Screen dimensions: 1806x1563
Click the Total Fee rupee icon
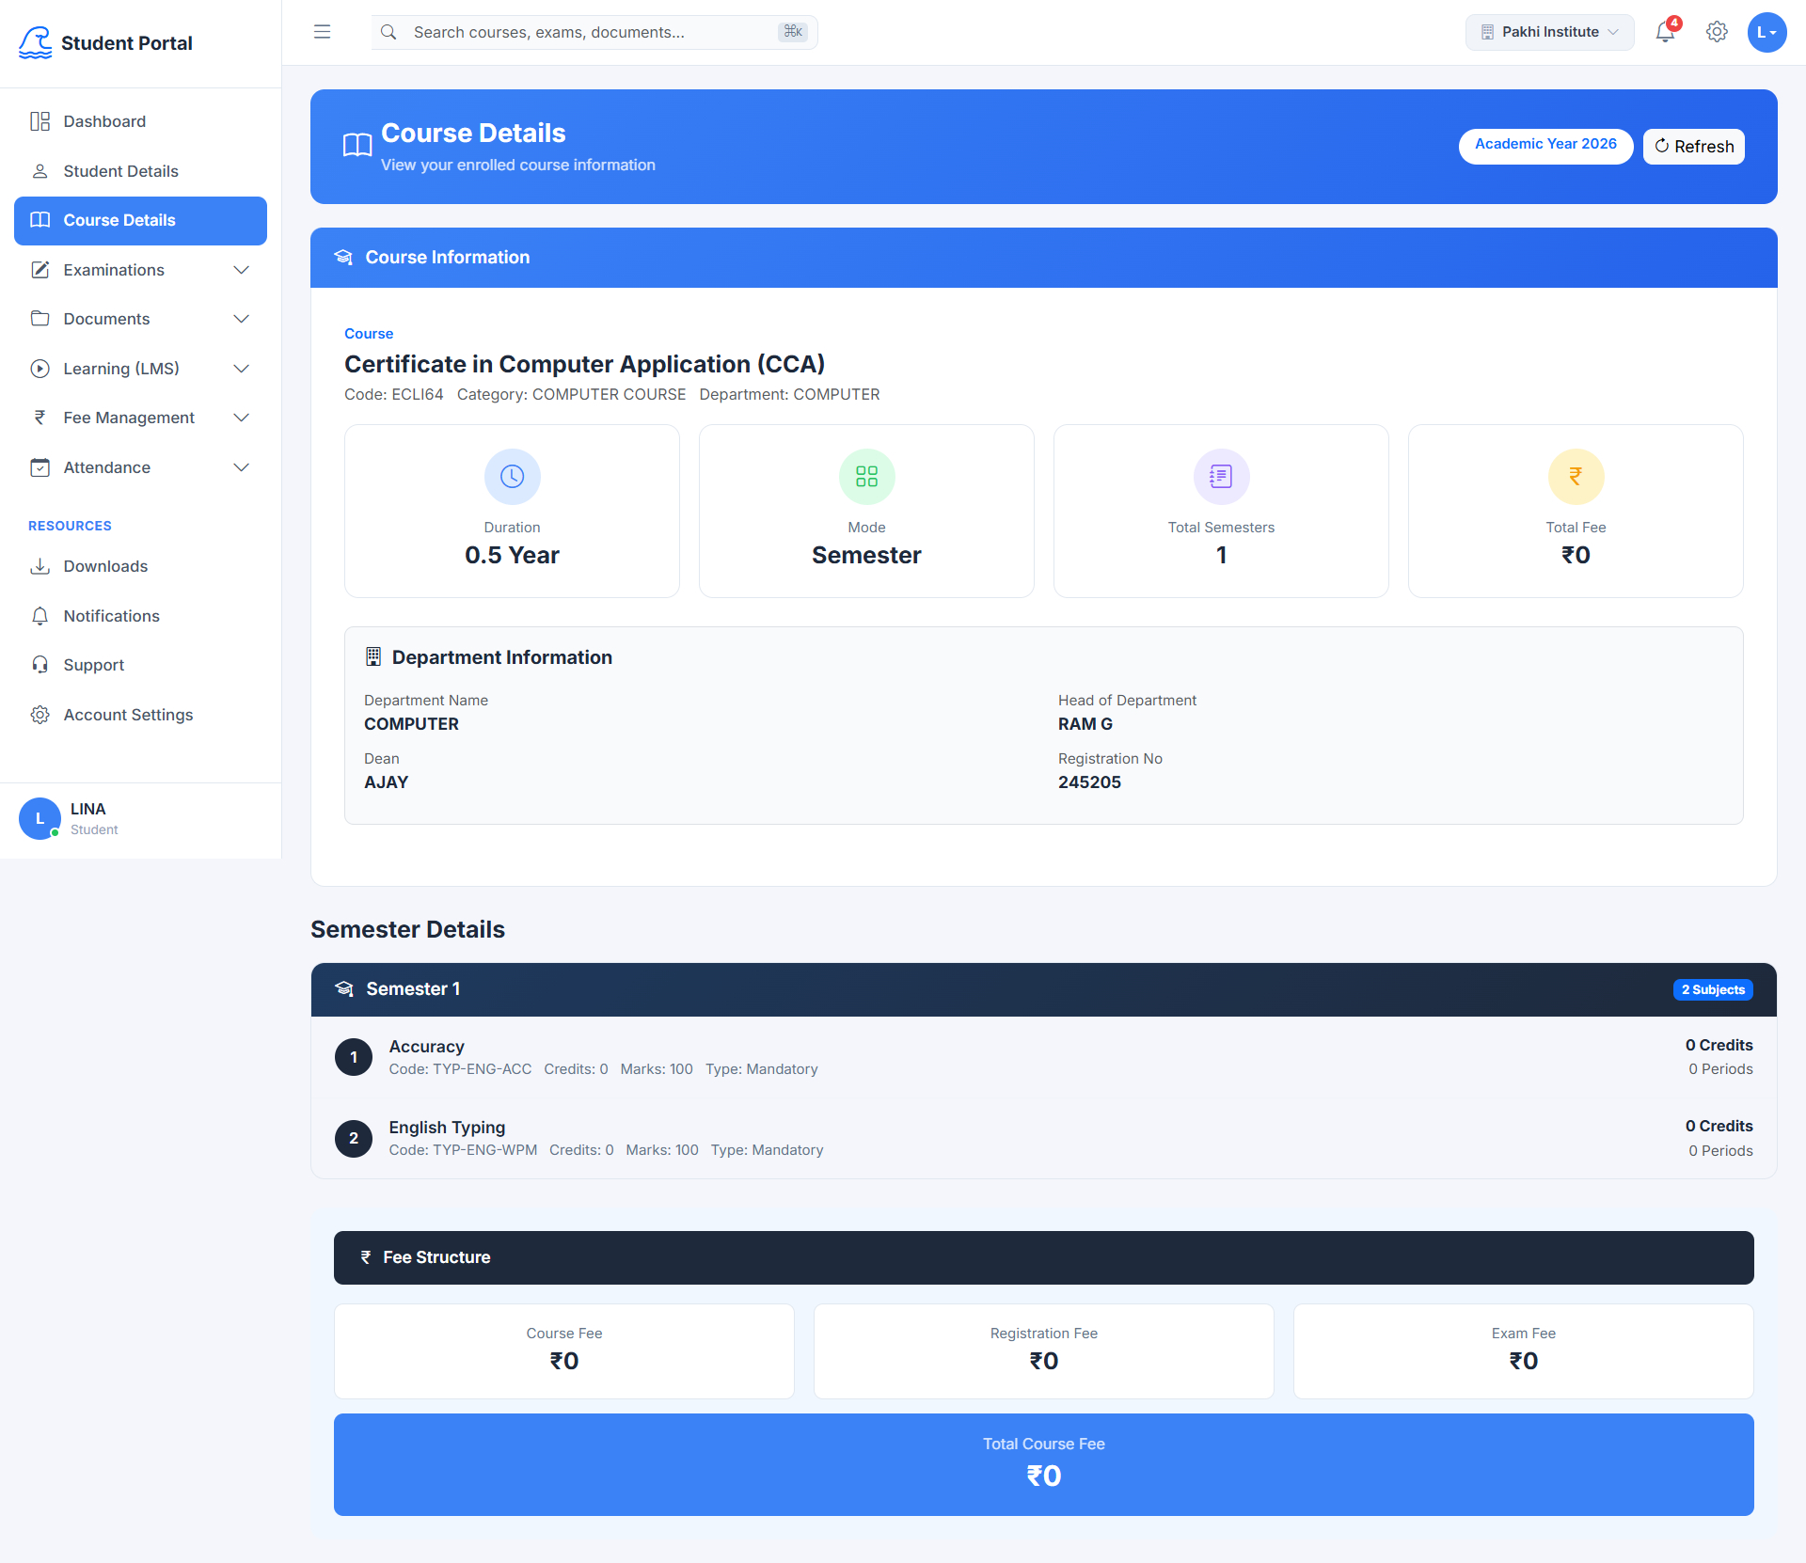pos(1576,477)
